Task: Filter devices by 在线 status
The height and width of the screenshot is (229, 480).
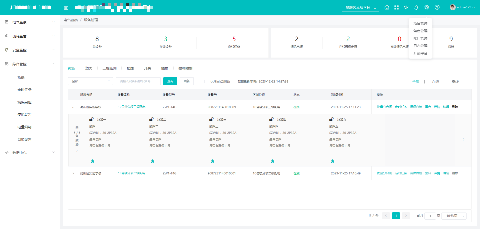Action: coord(435,82)
